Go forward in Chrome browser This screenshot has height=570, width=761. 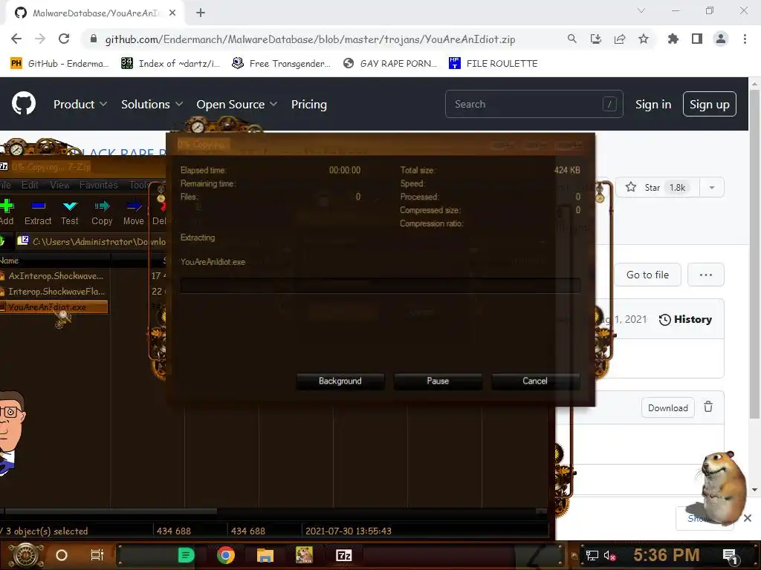(x=40, y=39)
